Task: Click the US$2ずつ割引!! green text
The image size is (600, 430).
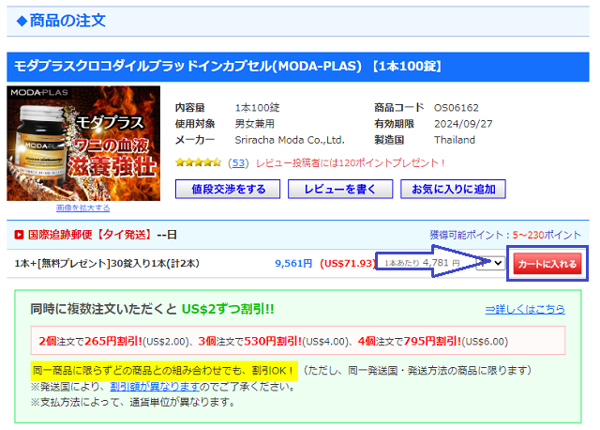Action: [228, 309]
